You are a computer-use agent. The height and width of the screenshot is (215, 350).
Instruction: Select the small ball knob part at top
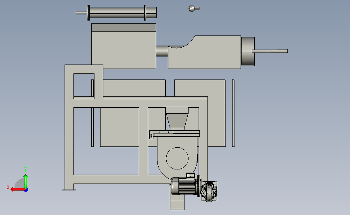194,8
